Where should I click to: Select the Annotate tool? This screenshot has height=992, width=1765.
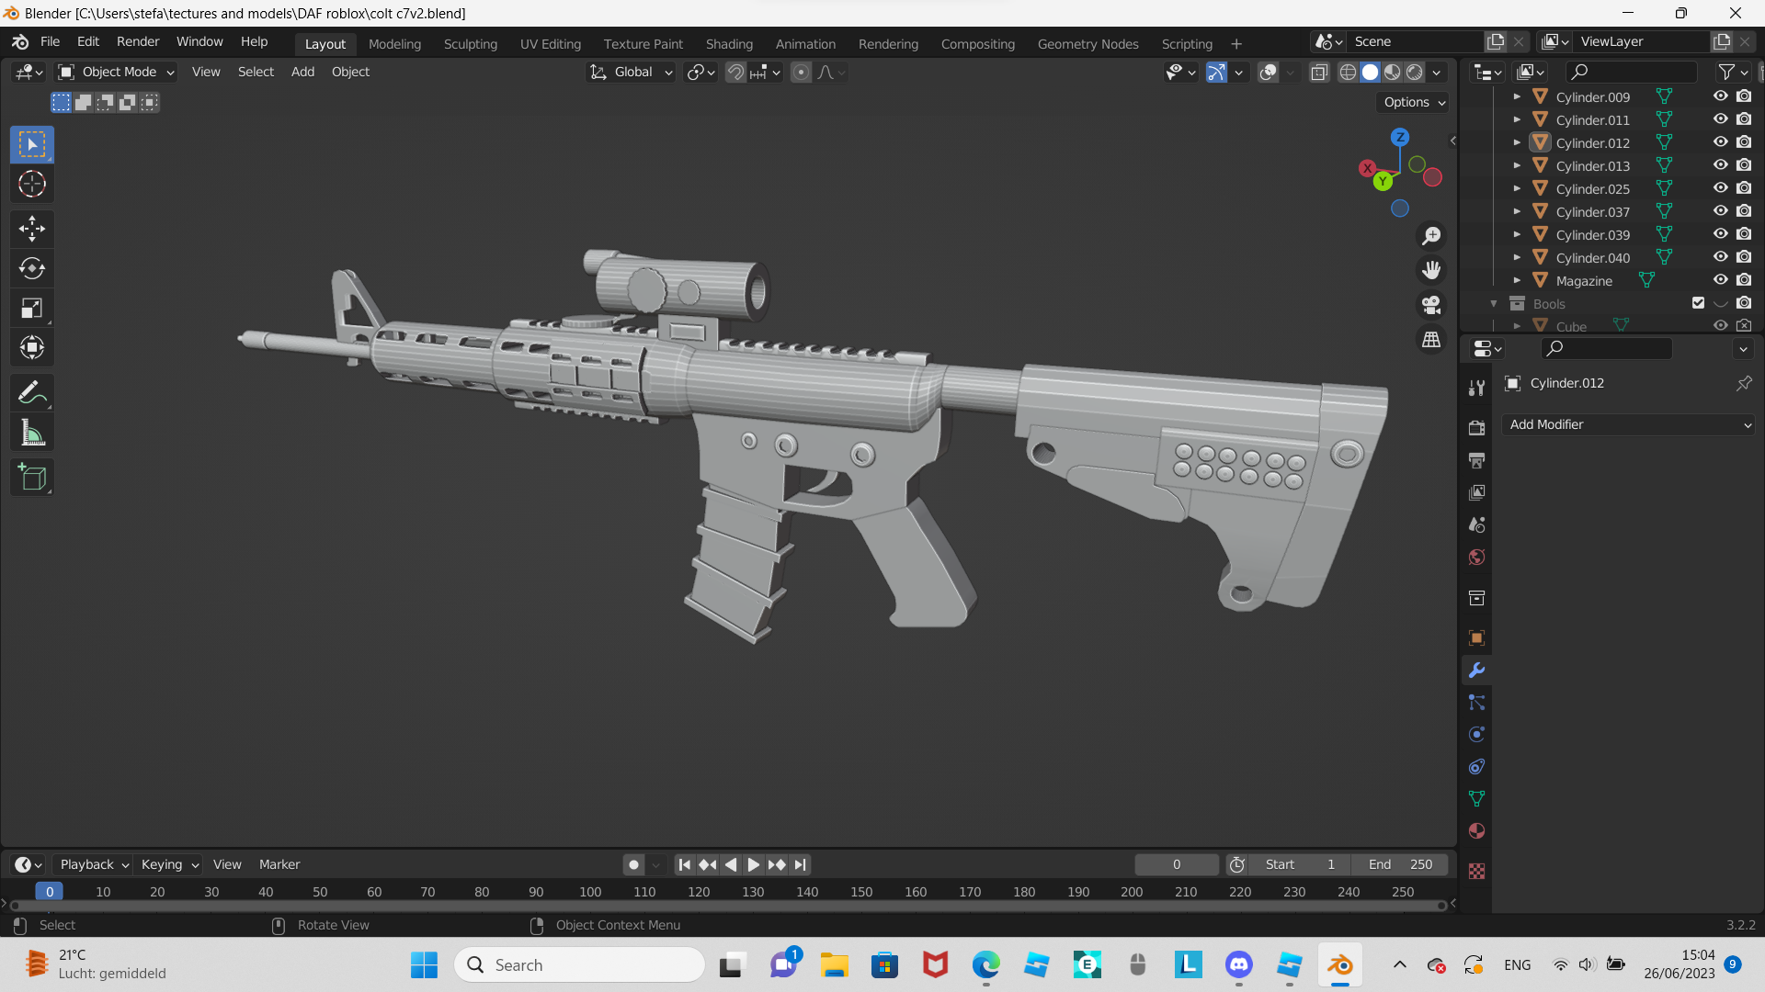[x=31, y=392]
